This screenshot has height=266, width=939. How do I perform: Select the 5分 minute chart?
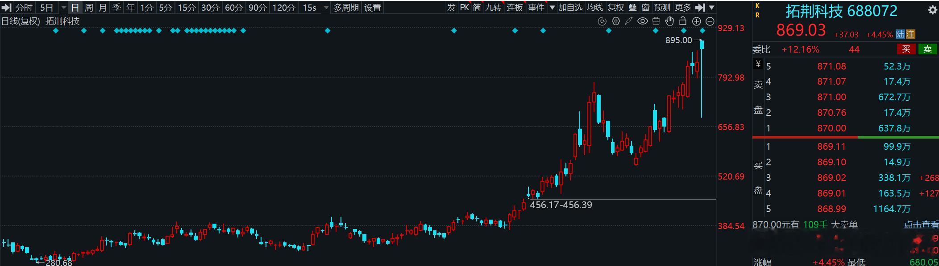click(x=165, y=8)
